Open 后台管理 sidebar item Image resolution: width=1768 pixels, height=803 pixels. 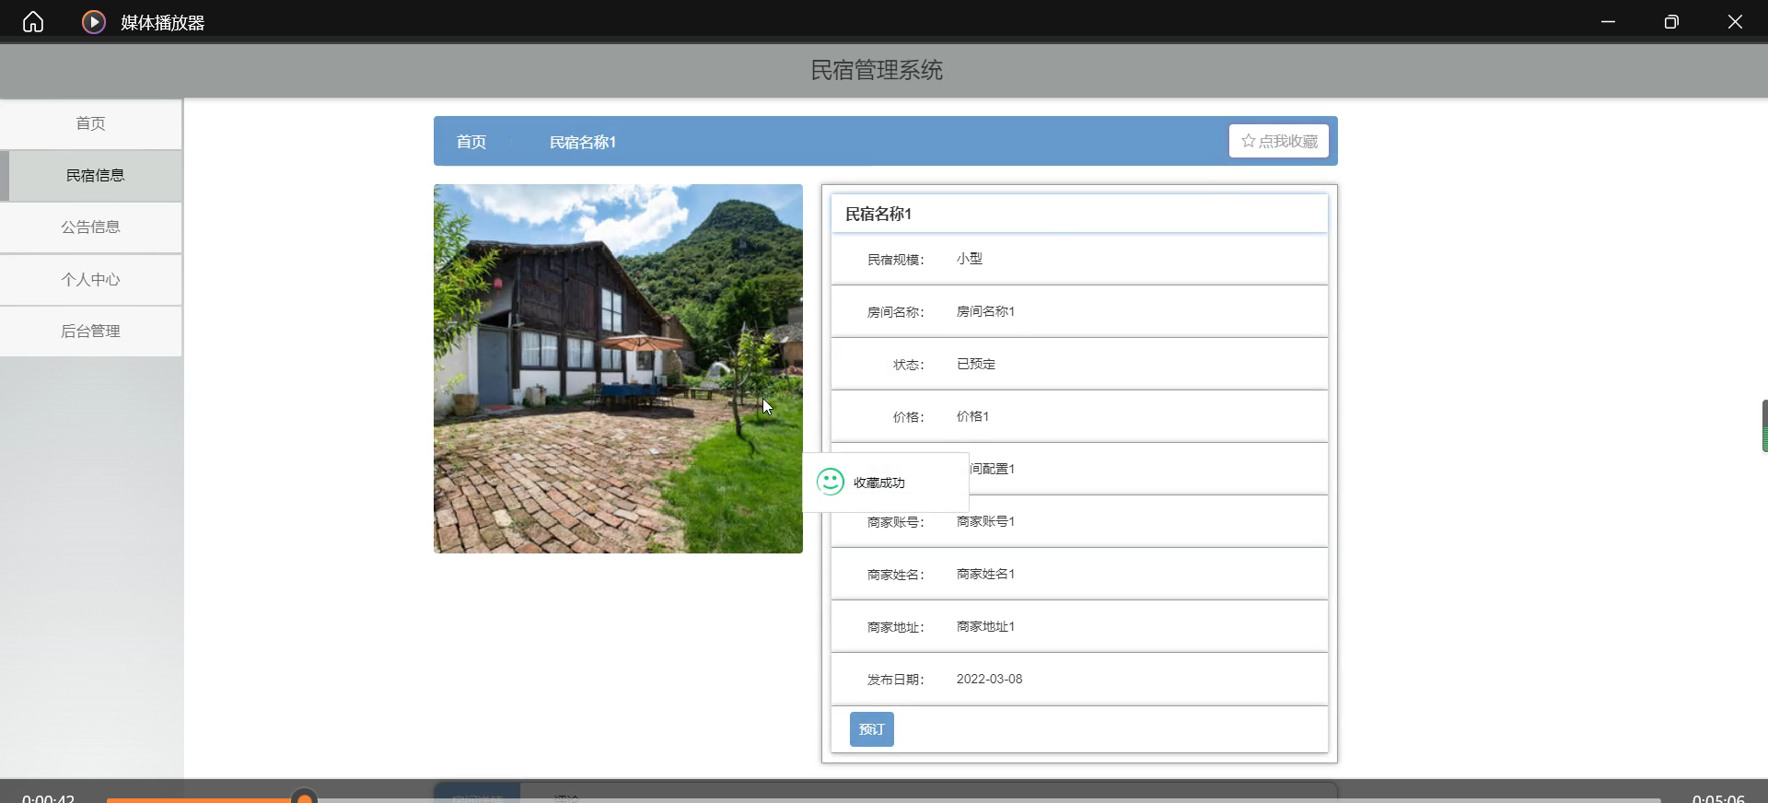(x=91, y=331)
